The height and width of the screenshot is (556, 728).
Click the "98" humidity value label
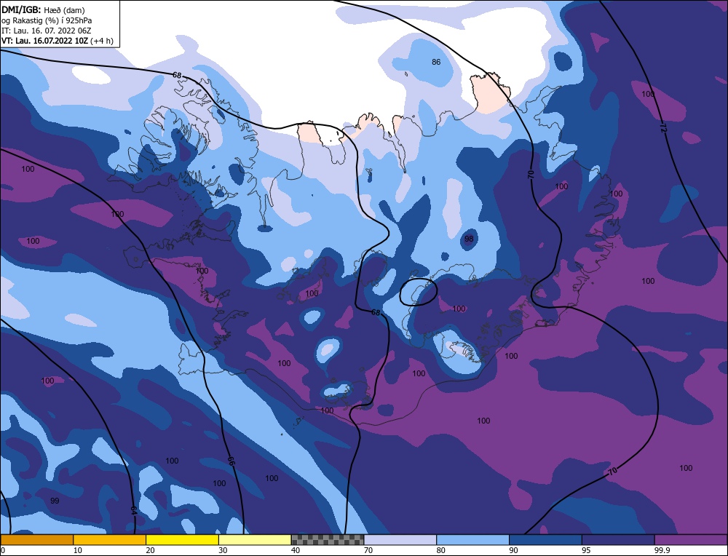[469, 239]
